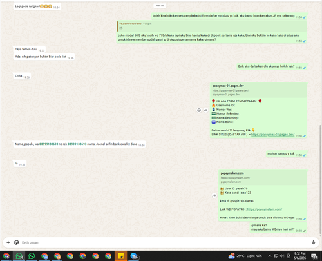
Task: Open the https://popeymax-01.pages.dev/ link after DAFTAR VIP
Action: point(272,135)
